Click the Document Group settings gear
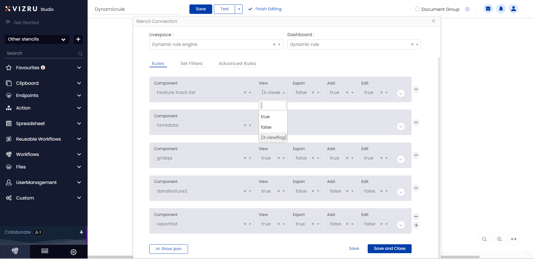The width and height of the screenshot is (534, 259). (468, 9)
